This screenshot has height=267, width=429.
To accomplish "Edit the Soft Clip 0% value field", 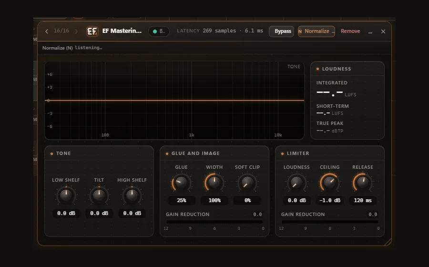I will tap(247, 200).
